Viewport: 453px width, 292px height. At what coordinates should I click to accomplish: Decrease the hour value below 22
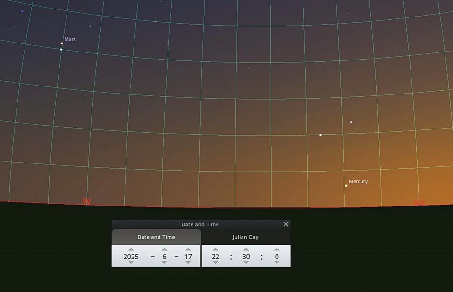(215, 263)
